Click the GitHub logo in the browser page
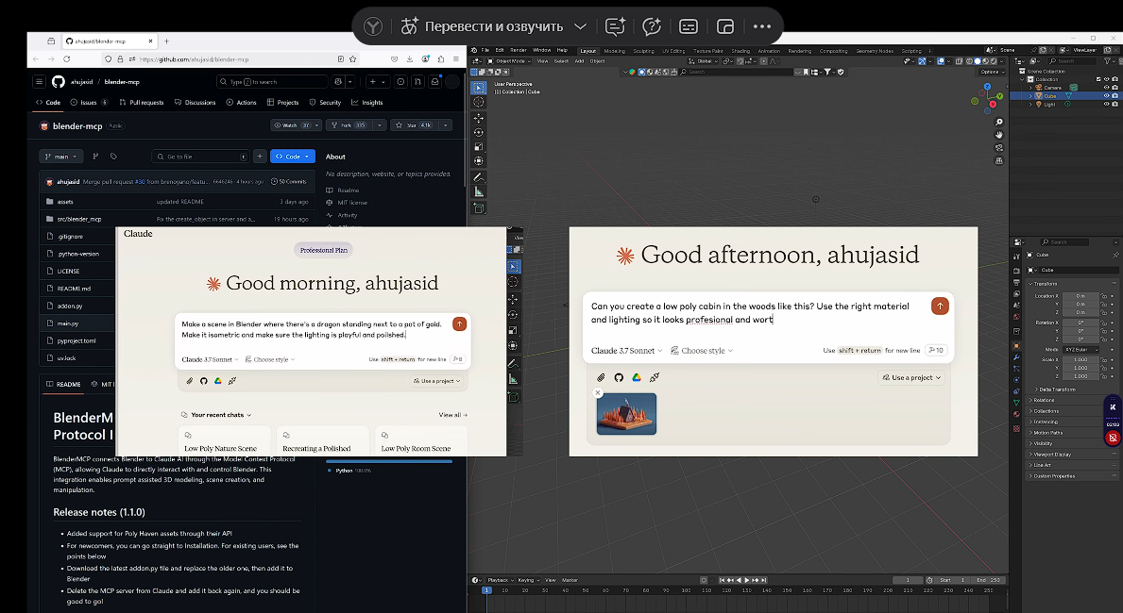The width and height of the screenshot is (1123, 613). pyautogui.click(x=58, y=81)
